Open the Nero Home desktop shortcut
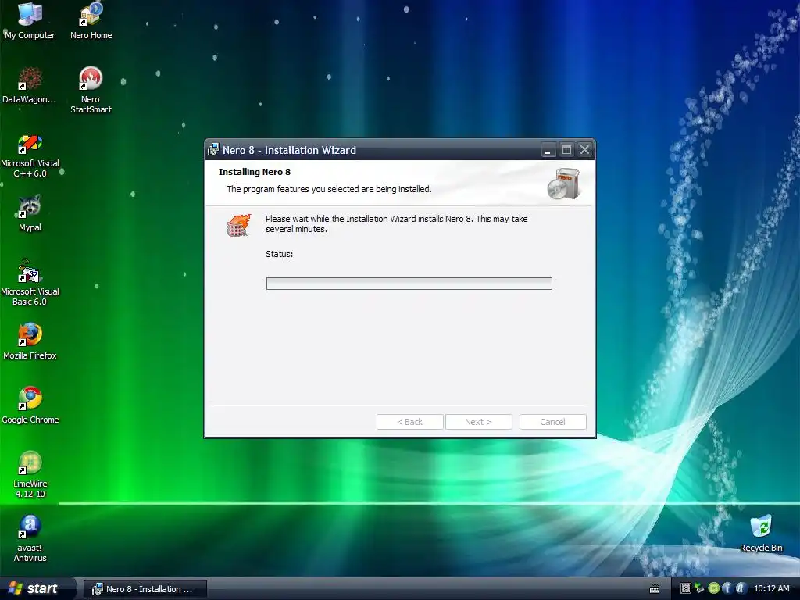 (91, 20)
